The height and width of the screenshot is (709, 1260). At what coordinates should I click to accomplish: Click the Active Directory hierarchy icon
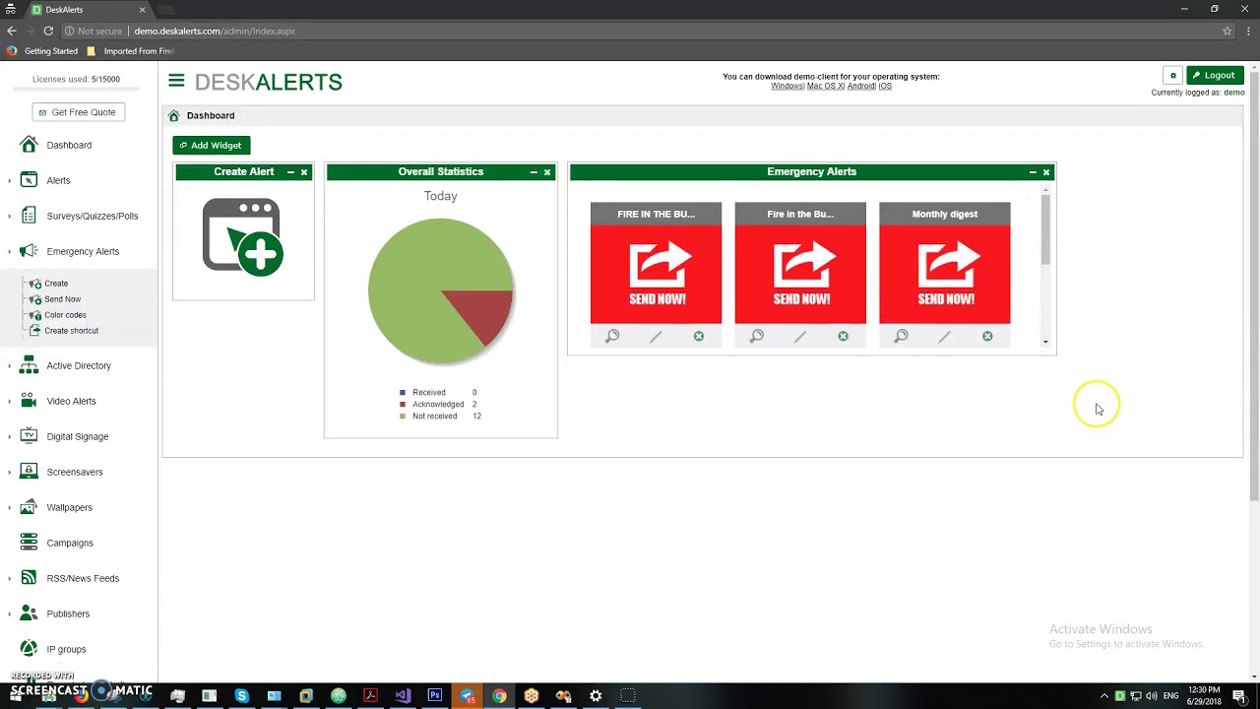coord(29,365)
